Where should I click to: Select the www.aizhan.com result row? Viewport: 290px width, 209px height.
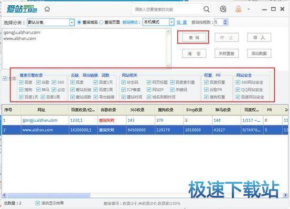click(x=145, y=130)
